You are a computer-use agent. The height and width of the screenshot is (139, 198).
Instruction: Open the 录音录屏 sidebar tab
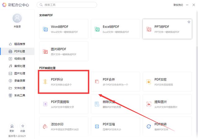[x=17, y=81]
